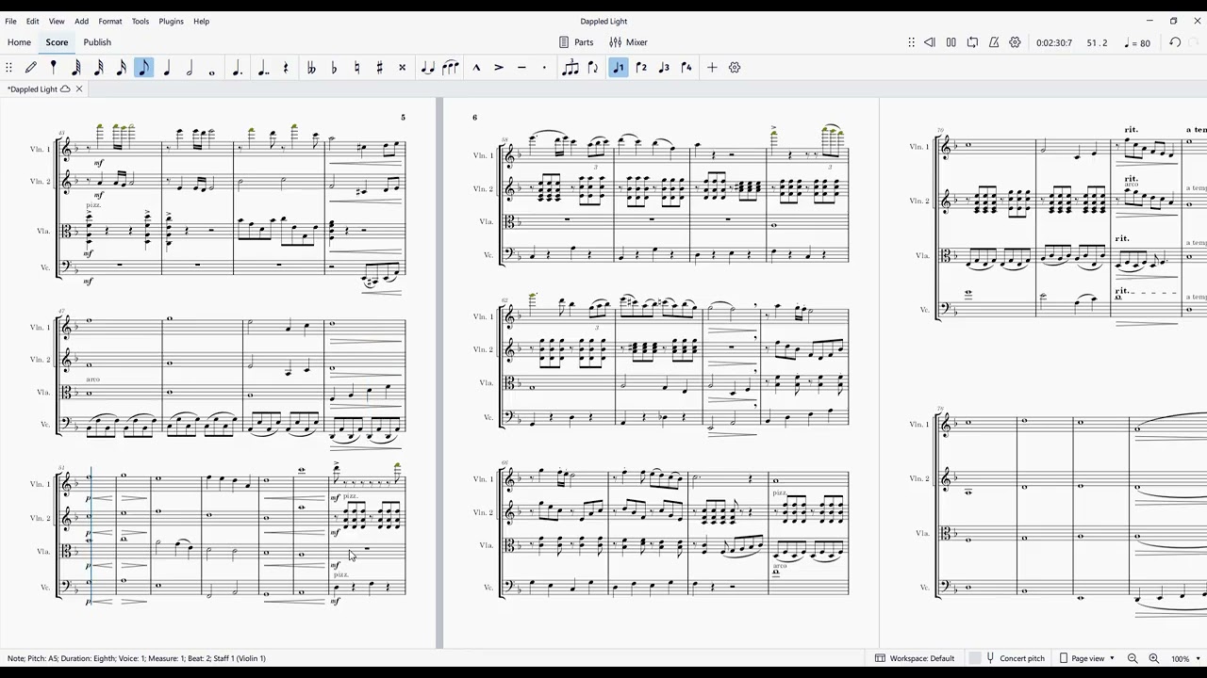Select 64th note duration
1207x678 pixels.
[x=76, y=68]
